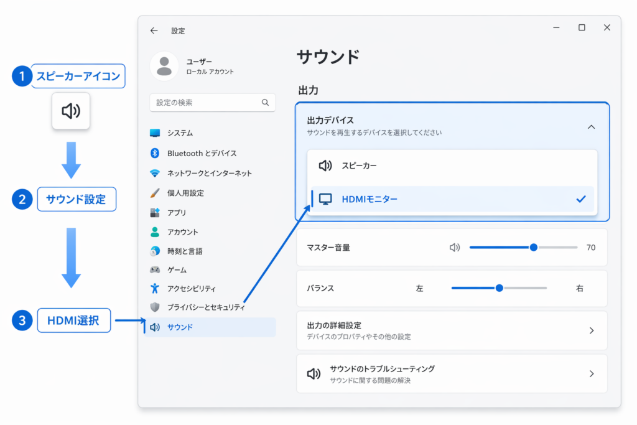Viewport: 637px width, 425px height.
Task: Click chevron on 出力の詳細設定 row
Action: [x=592, y=331]
